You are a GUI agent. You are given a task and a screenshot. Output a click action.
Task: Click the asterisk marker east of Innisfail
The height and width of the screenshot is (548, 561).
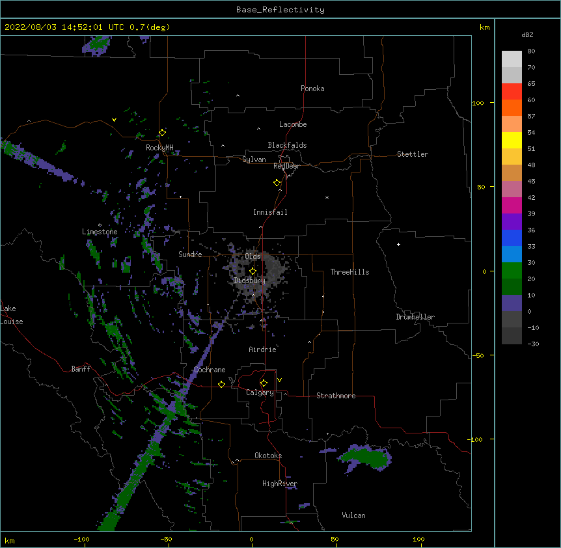coord(327,198)
